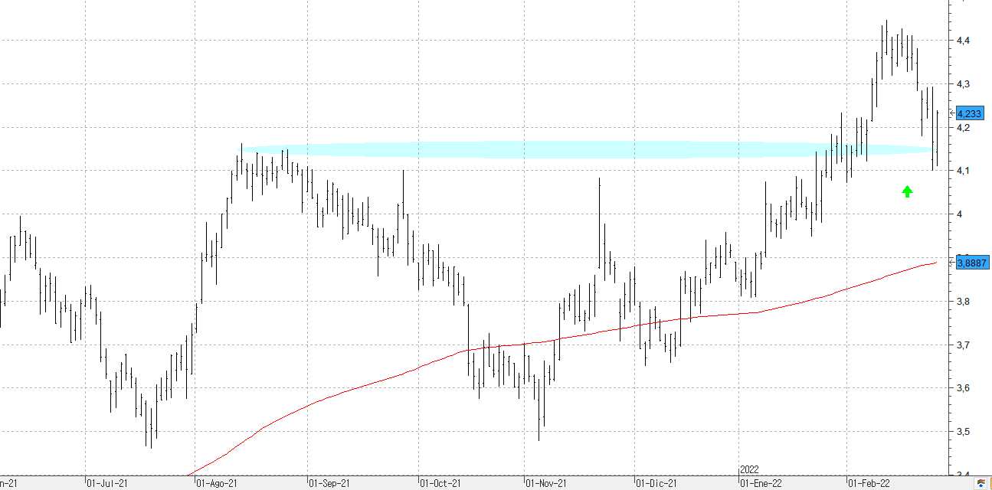Click the 4,4 level on the price axis
992x490 pixels.
(964, 40)
